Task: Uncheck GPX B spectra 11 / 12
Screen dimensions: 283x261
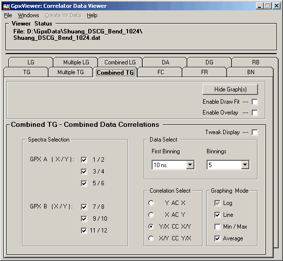Action: [x=84, y=231]
